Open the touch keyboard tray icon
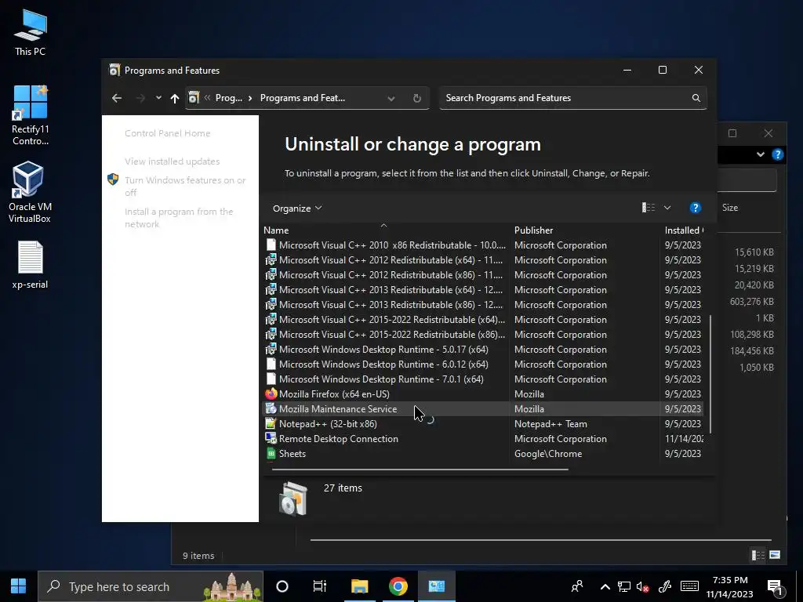Viewport: 803px width, 602px height. (x=689, y=586)
